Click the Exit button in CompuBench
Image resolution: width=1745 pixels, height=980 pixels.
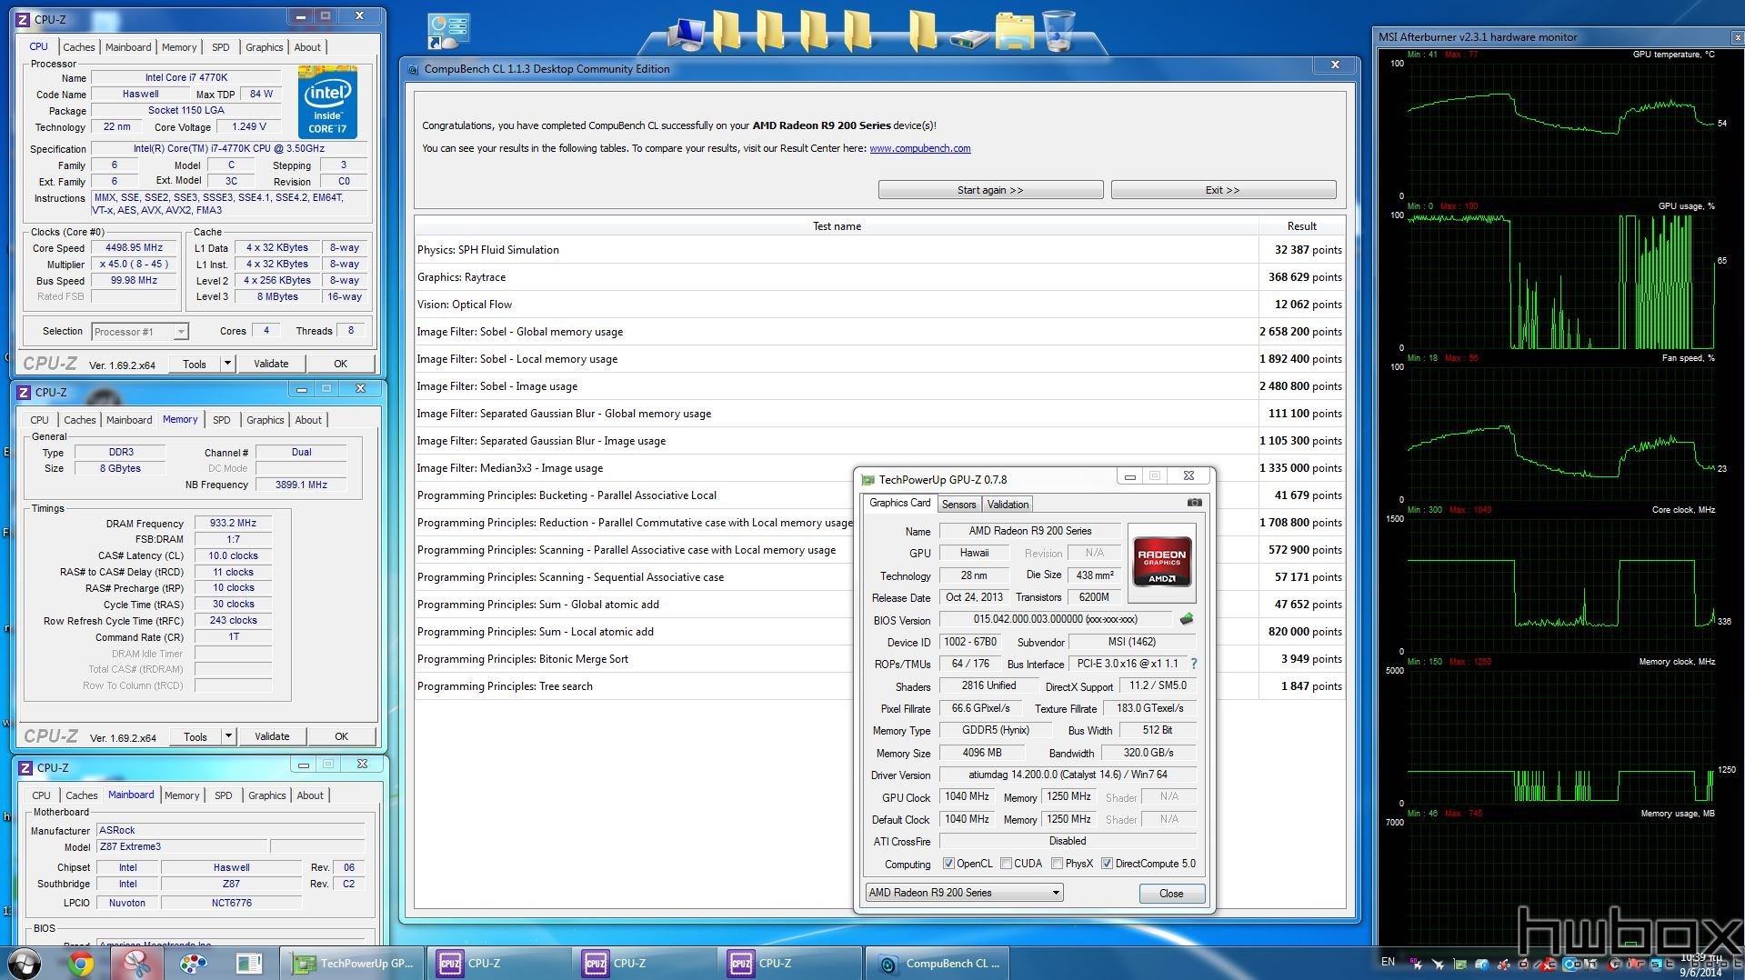click(1223, 190)
